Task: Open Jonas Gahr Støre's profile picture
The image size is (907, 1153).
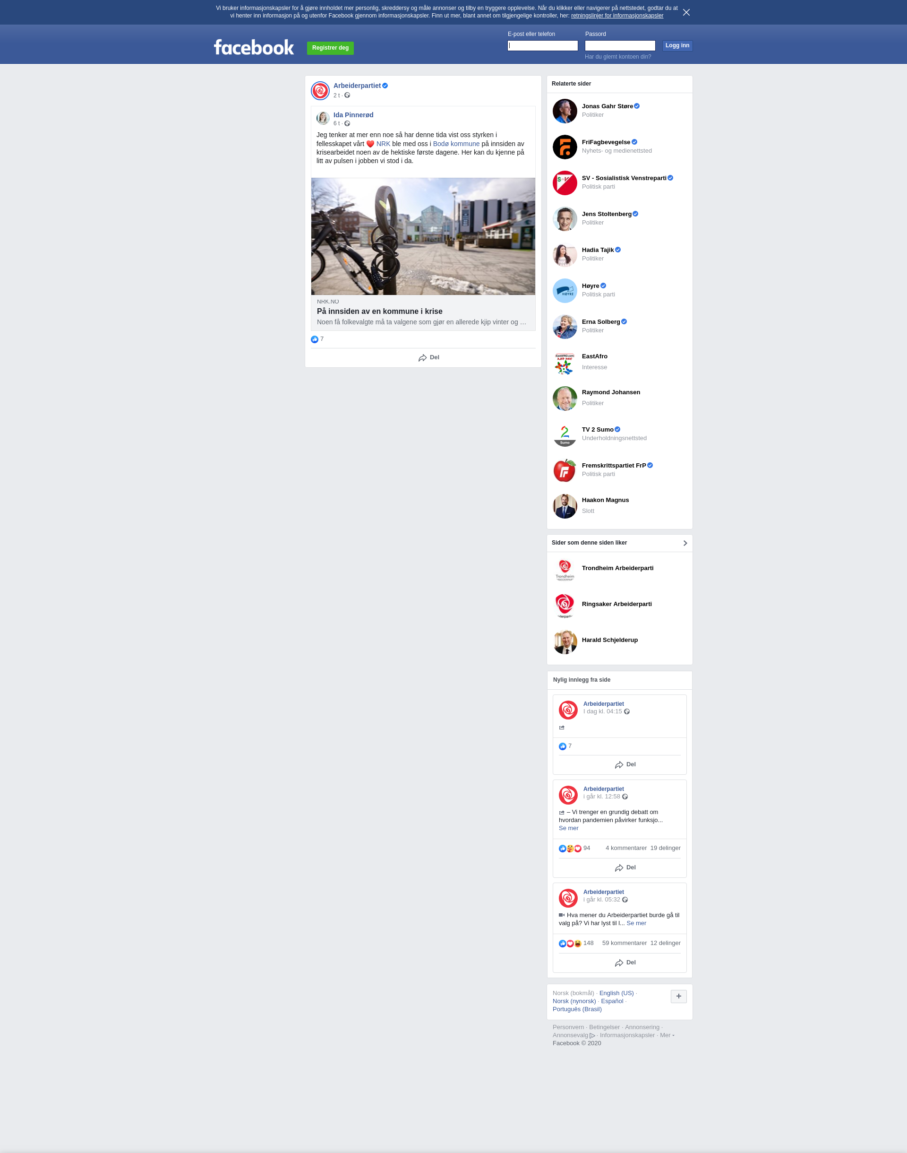Action: [x=565, y=111]
